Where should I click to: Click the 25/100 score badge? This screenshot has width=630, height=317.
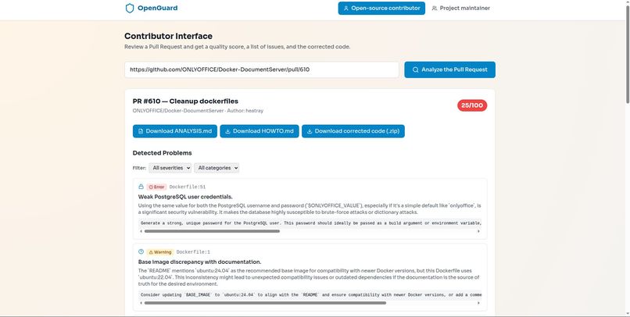[x=471, y=105]
